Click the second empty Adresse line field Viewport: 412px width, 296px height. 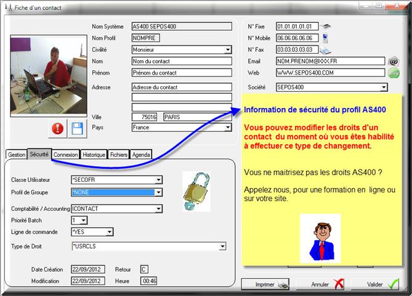click(x=182, y=97)
